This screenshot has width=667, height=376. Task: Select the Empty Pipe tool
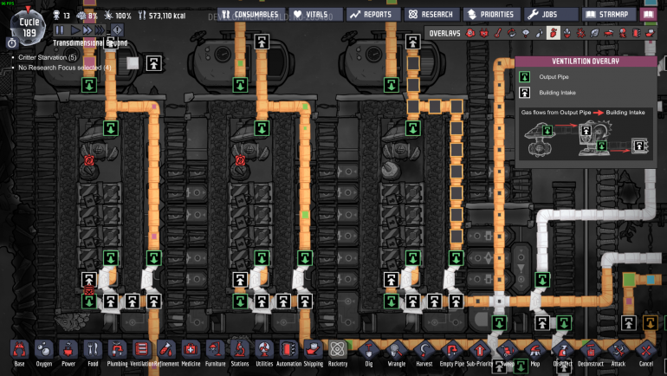tap(452, 353)
